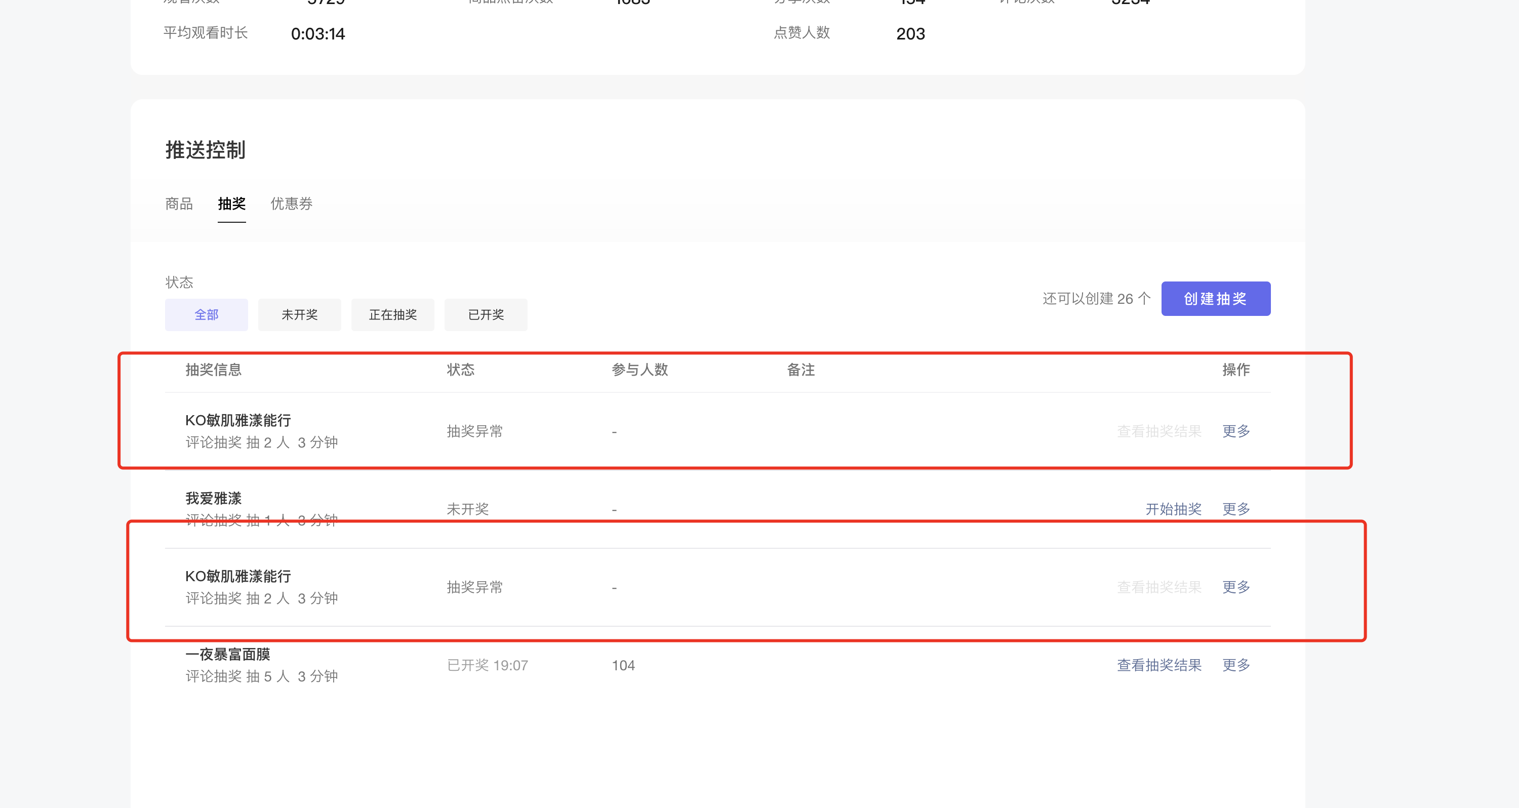Expand 更多 for the 一夜暴富面膜 row

tap(1236, 665)
